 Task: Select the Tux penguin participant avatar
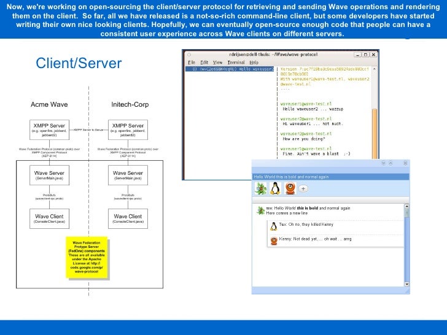click(x=275, y=188)
